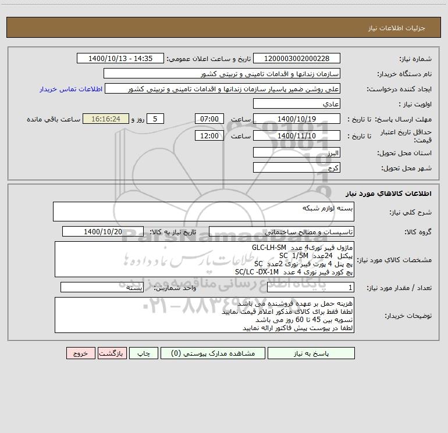The width and height of the screenshot is (448, 433).
Task: Click the GLC-LH-SM module line
Action: 303,248
